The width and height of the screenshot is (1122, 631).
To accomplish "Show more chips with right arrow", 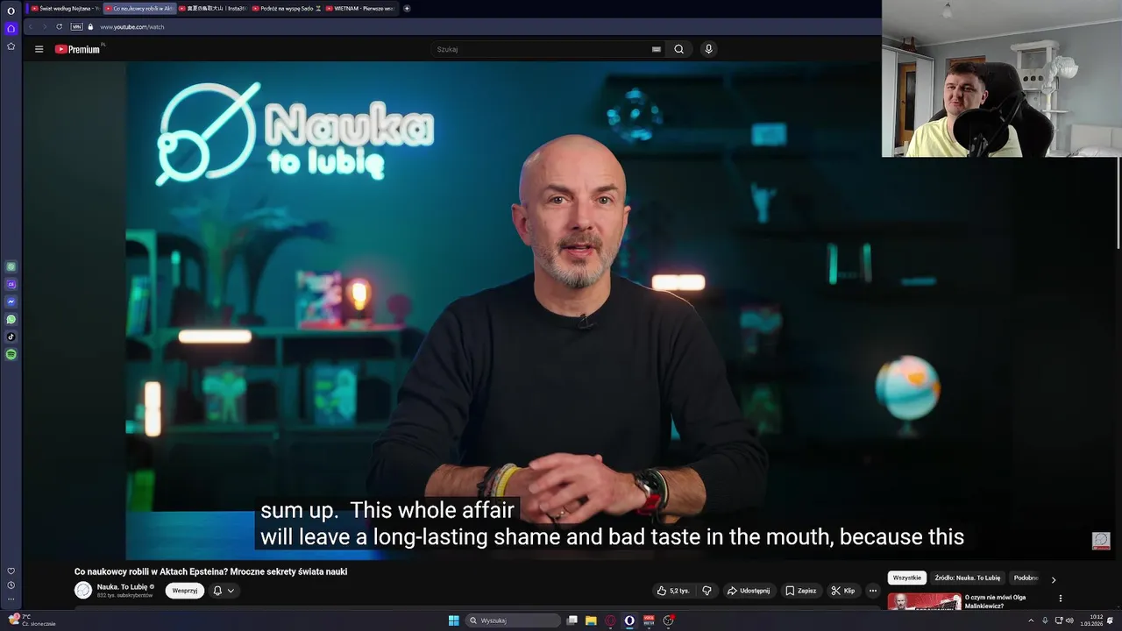I will 1054,579.
